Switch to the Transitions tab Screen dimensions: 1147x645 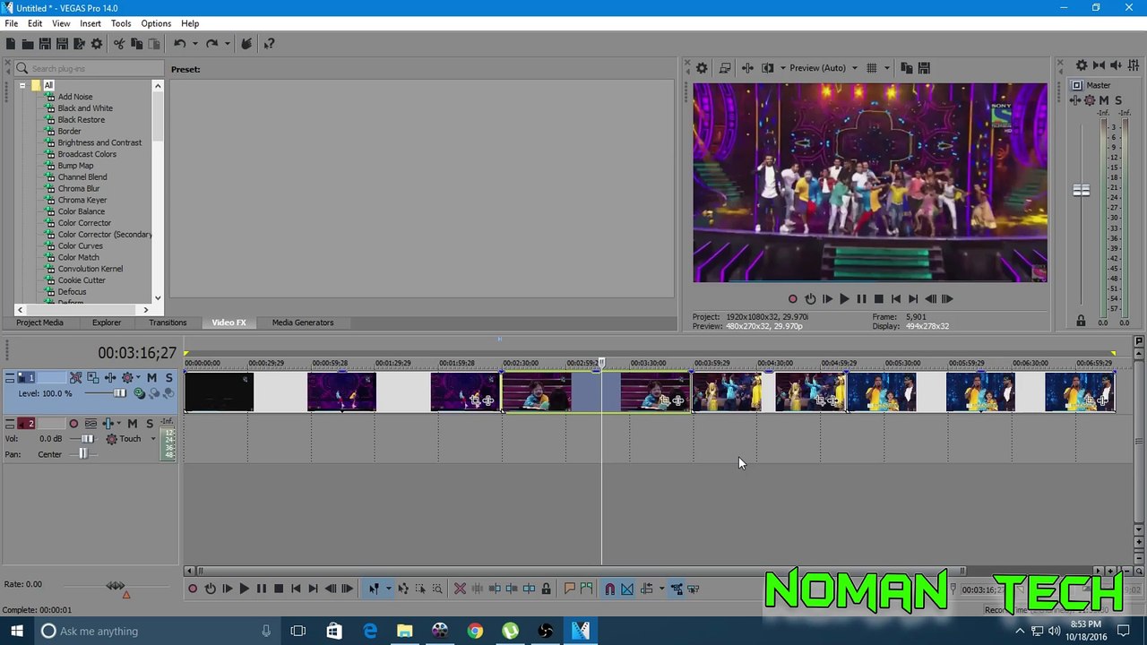(x=168, y=322)
